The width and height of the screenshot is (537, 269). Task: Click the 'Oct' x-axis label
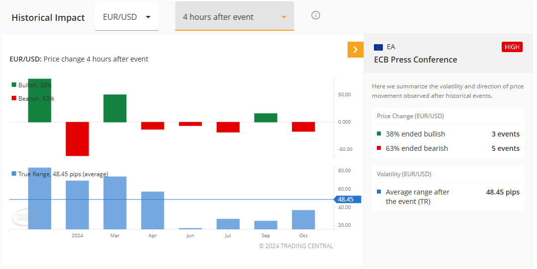tap(303, 236)
